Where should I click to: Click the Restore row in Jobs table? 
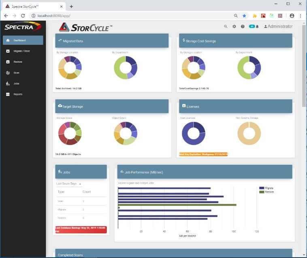[x=81, y=218]
